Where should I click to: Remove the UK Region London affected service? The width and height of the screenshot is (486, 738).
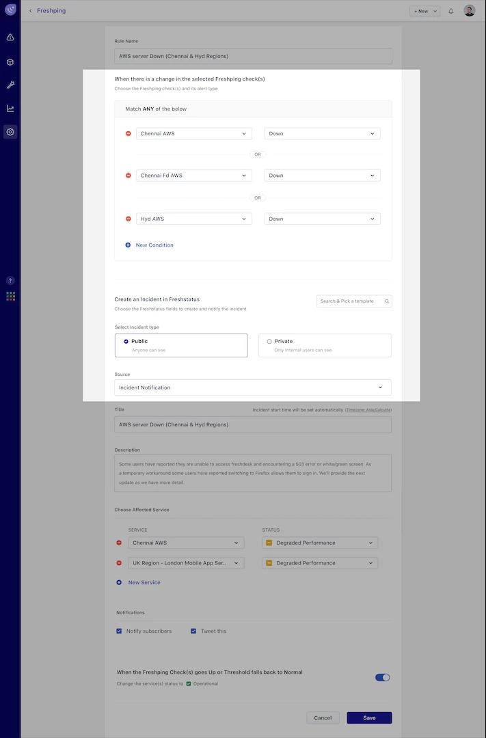(119, 563)
